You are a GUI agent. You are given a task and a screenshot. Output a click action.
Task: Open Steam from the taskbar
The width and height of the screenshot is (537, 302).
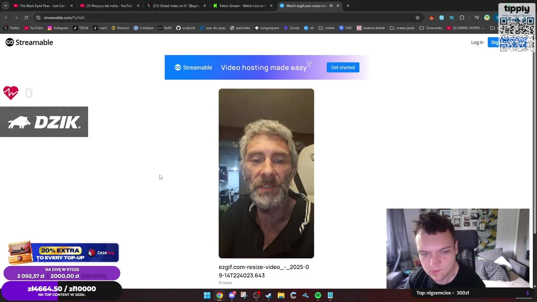268,295
